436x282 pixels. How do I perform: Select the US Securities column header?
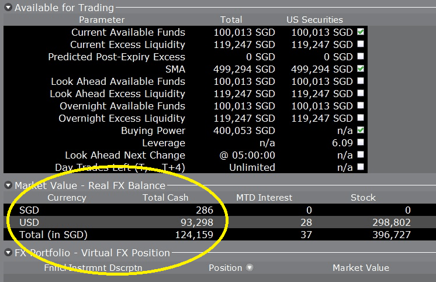point(314,20)
